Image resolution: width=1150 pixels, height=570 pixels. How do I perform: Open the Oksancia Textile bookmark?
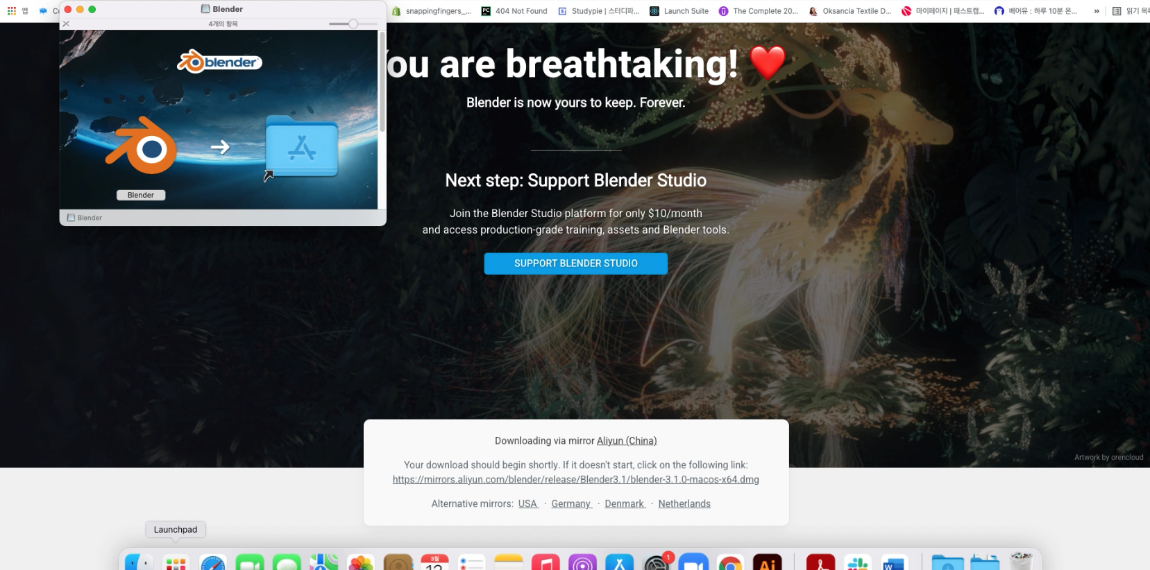(x=849, y=11)
